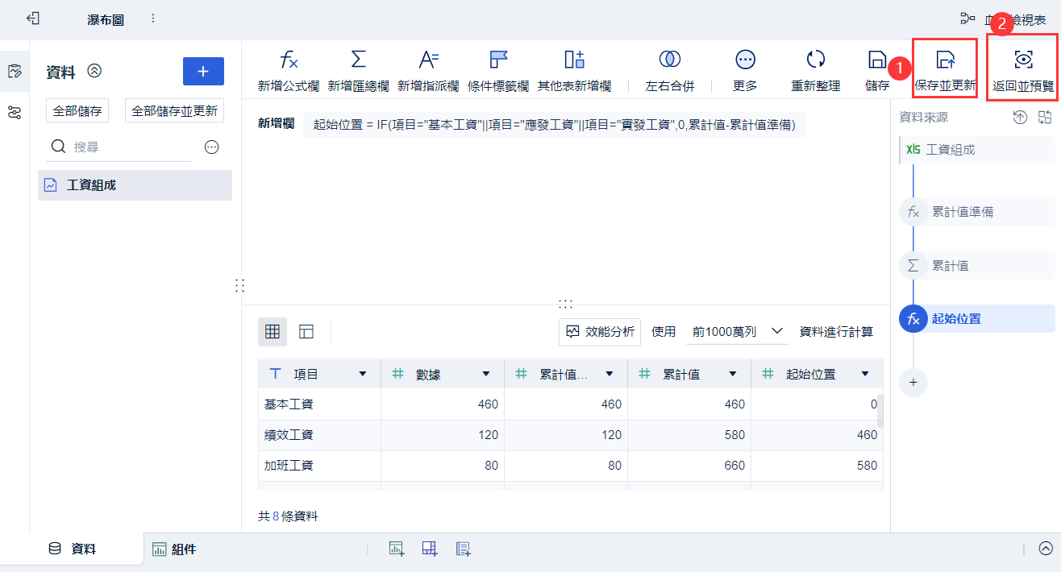Click the 全部儲存並更新 button

[x=174, y=111]
